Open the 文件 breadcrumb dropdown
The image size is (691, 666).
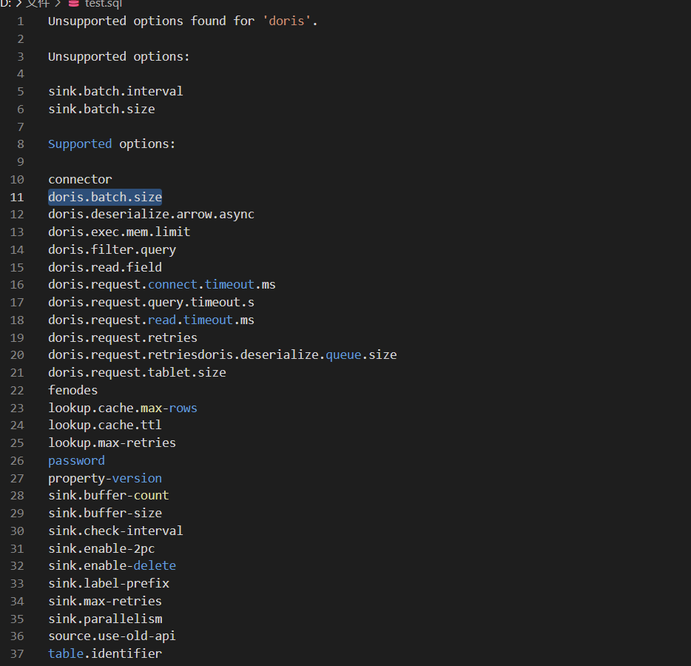[x=36, y=4]
